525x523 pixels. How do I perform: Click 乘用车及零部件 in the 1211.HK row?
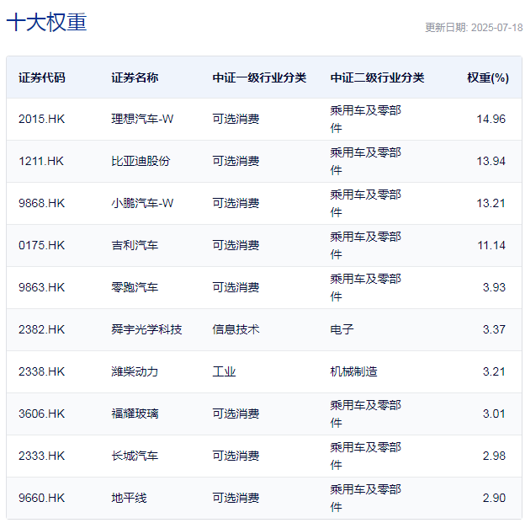pyautogui.click(x=366, y=161)
